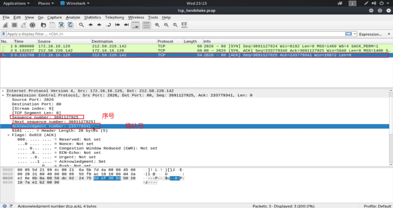Zoom out the main window text
393x208 pixels.
pos(166,25)
